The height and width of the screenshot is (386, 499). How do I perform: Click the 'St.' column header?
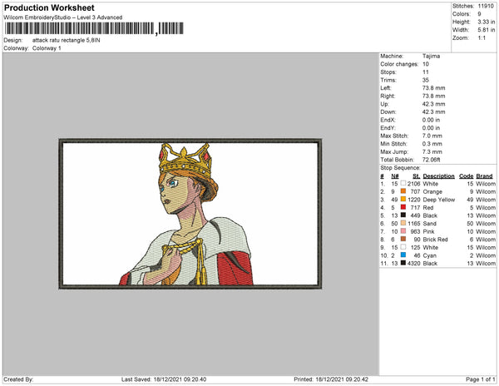417,176
